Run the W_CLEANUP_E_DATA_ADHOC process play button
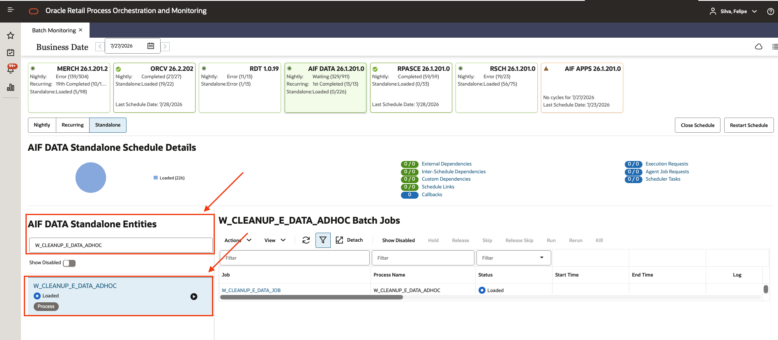Viewport: 778px width, 340px height. pyautogui.click(x=194, y=297)
